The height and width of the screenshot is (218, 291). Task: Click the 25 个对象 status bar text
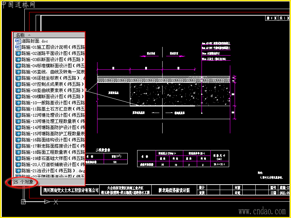coord(23,182)
